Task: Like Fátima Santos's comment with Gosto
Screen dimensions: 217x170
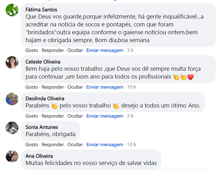Action: tap(32, 50)
